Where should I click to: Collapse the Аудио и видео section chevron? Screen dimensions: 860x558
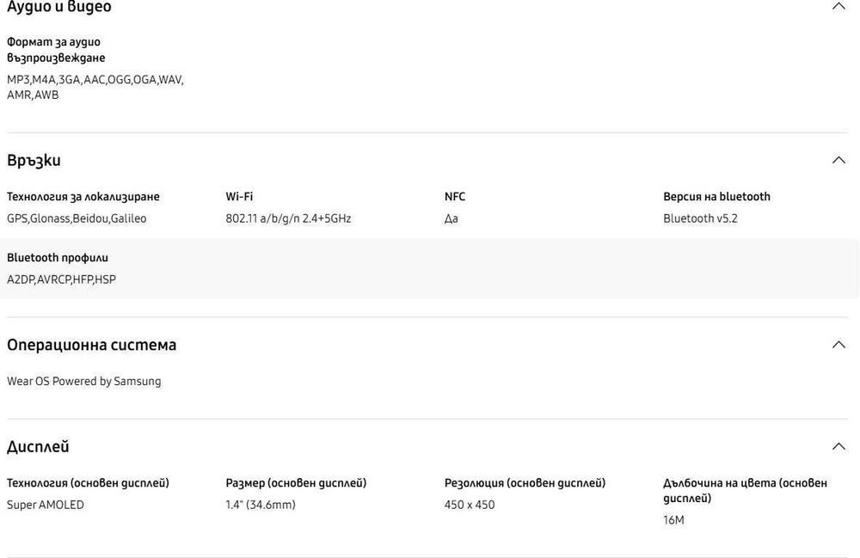[x=838, y=6]
